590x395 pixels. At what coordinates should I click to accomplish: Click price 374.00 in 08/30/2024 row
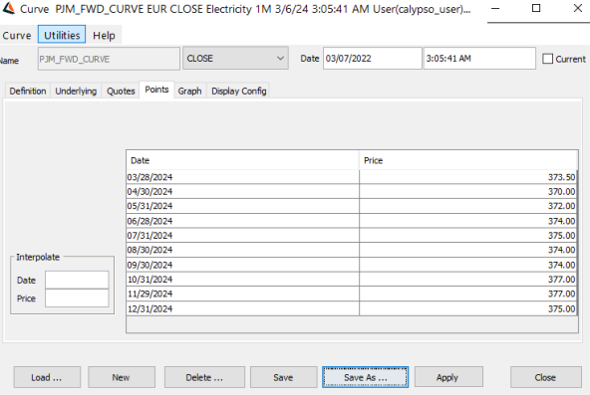(x=468, y=250)
